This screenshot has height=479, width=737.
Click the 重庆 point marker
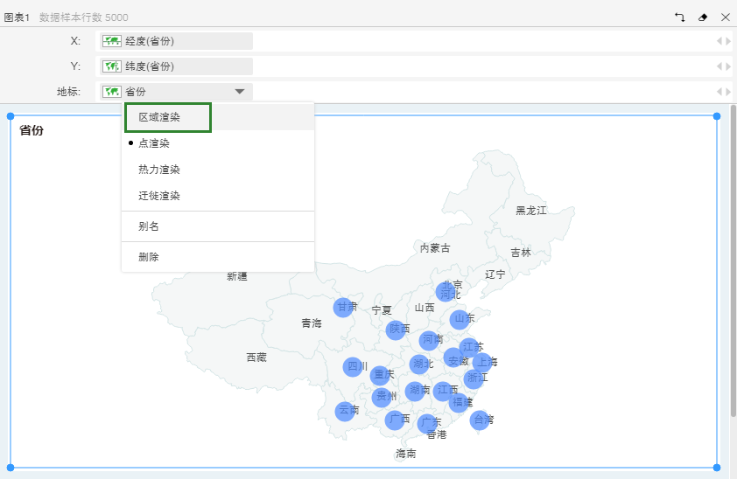(380, 375)
